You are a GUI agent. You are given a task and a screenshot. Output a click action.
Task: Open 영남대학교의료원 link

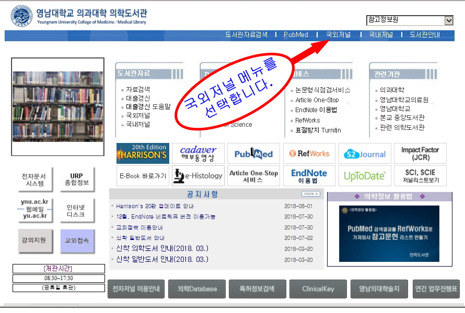tap(404, 100)
